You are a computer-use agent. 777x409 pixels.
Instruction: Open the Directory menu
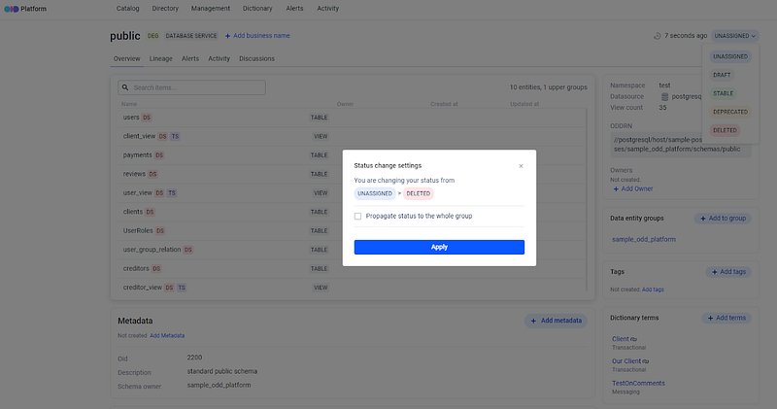click(165, 9)
